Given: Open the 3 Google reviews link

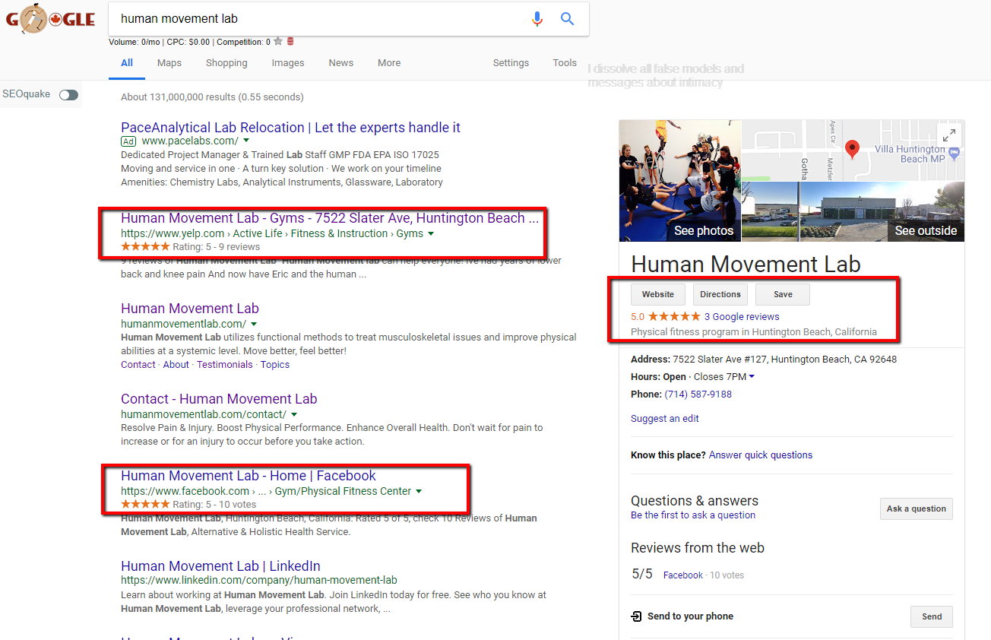Looking at the screenshot, I should click(742, 317).
